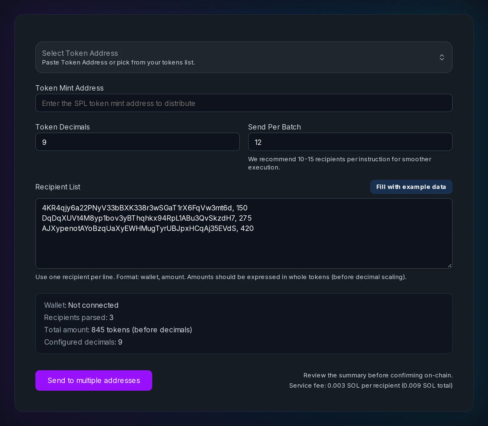
Task: Select recipient line ending in 275
Action: coord(147,218)
